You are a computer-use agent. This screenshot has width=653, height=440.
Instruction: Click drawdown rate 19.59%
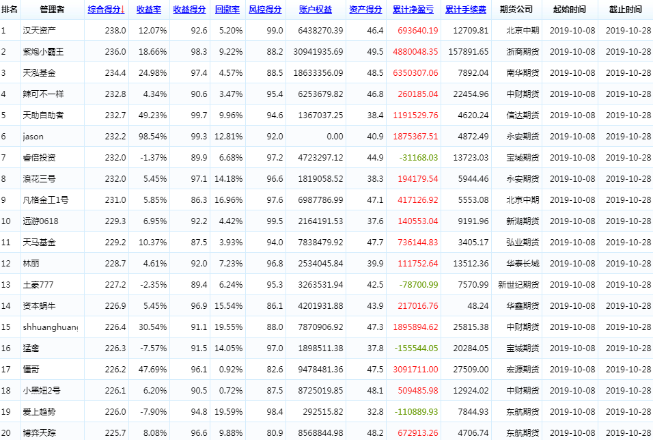229,412
